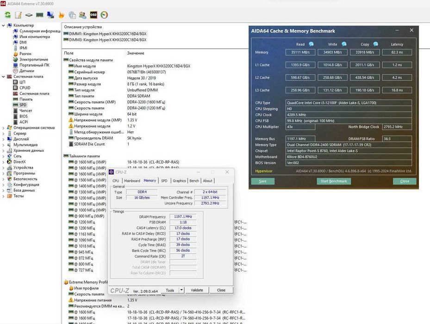The height and width of the screenshot is (324, 430).
Task: Click Save in benchmark window
Action: coord(263,181)
